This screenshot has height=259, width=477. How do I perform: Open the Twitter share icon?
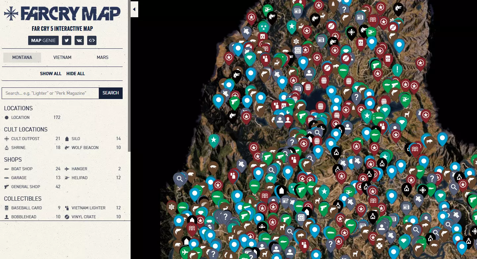tap(67, 40)
